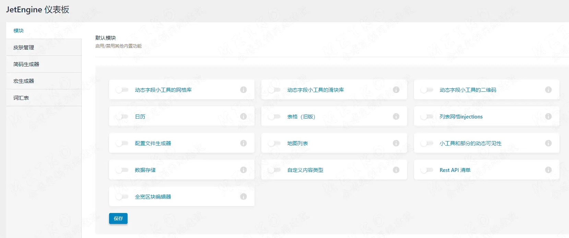
Task: Go to the 词汇表 tab
Action: (x=21, y=98)
